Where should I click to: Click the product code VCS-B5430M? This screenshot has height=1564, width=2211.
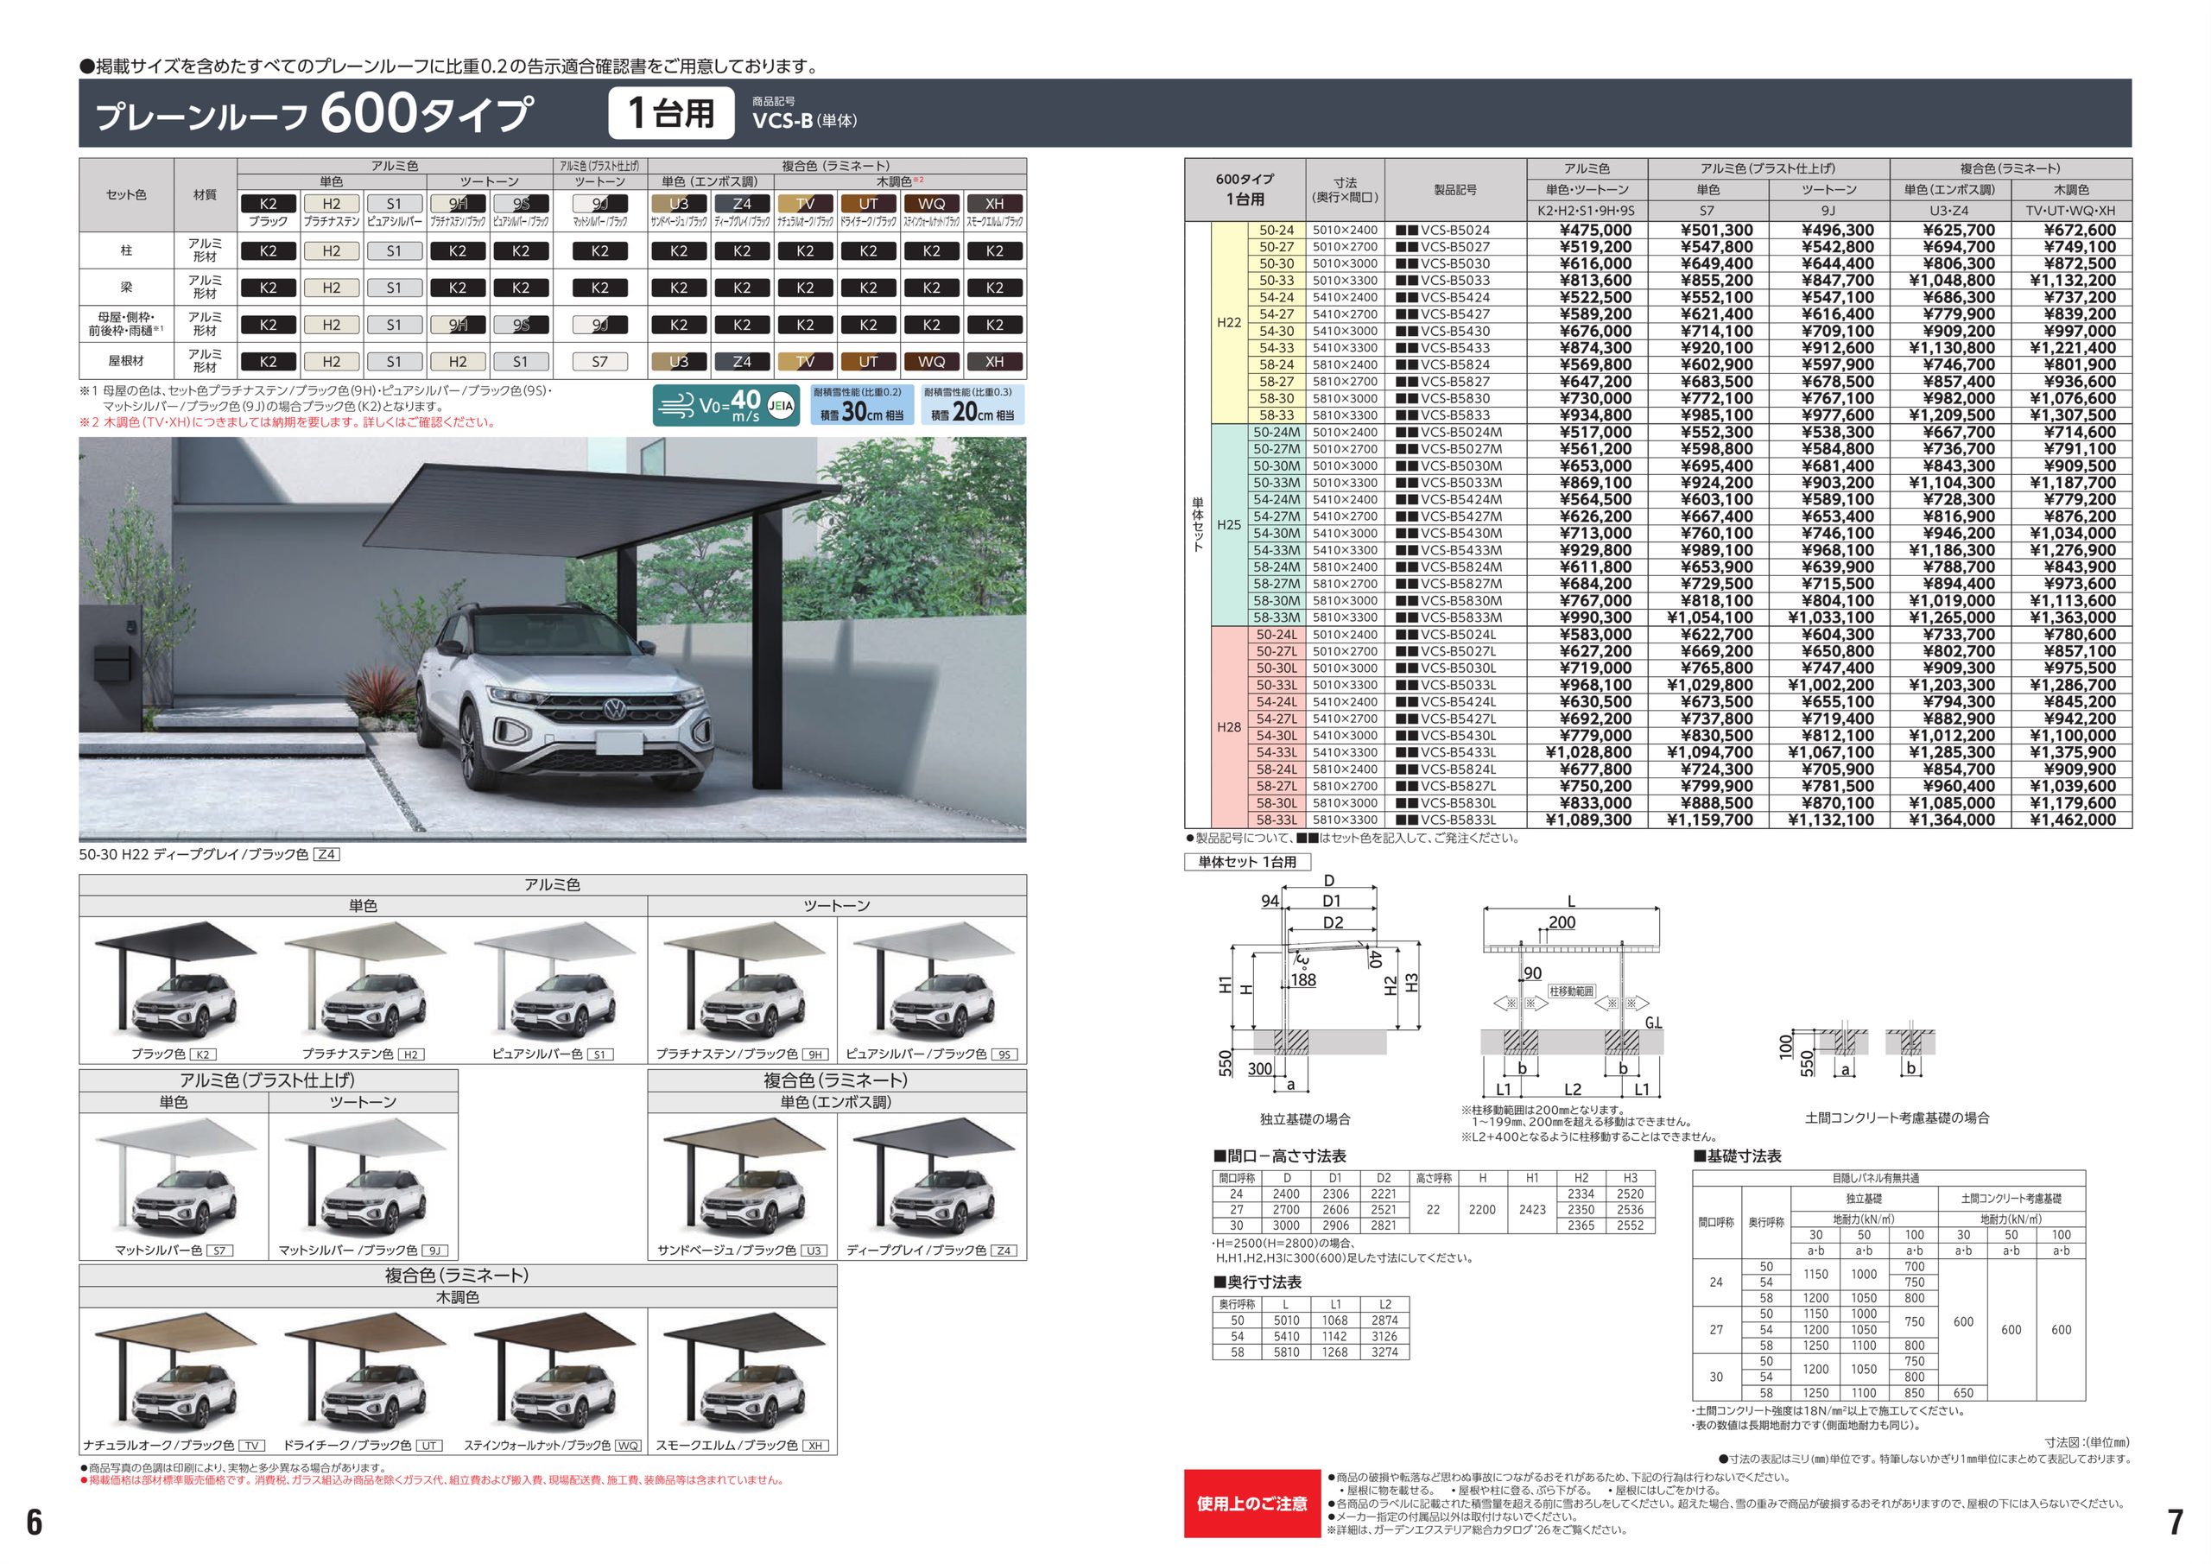1460,534
